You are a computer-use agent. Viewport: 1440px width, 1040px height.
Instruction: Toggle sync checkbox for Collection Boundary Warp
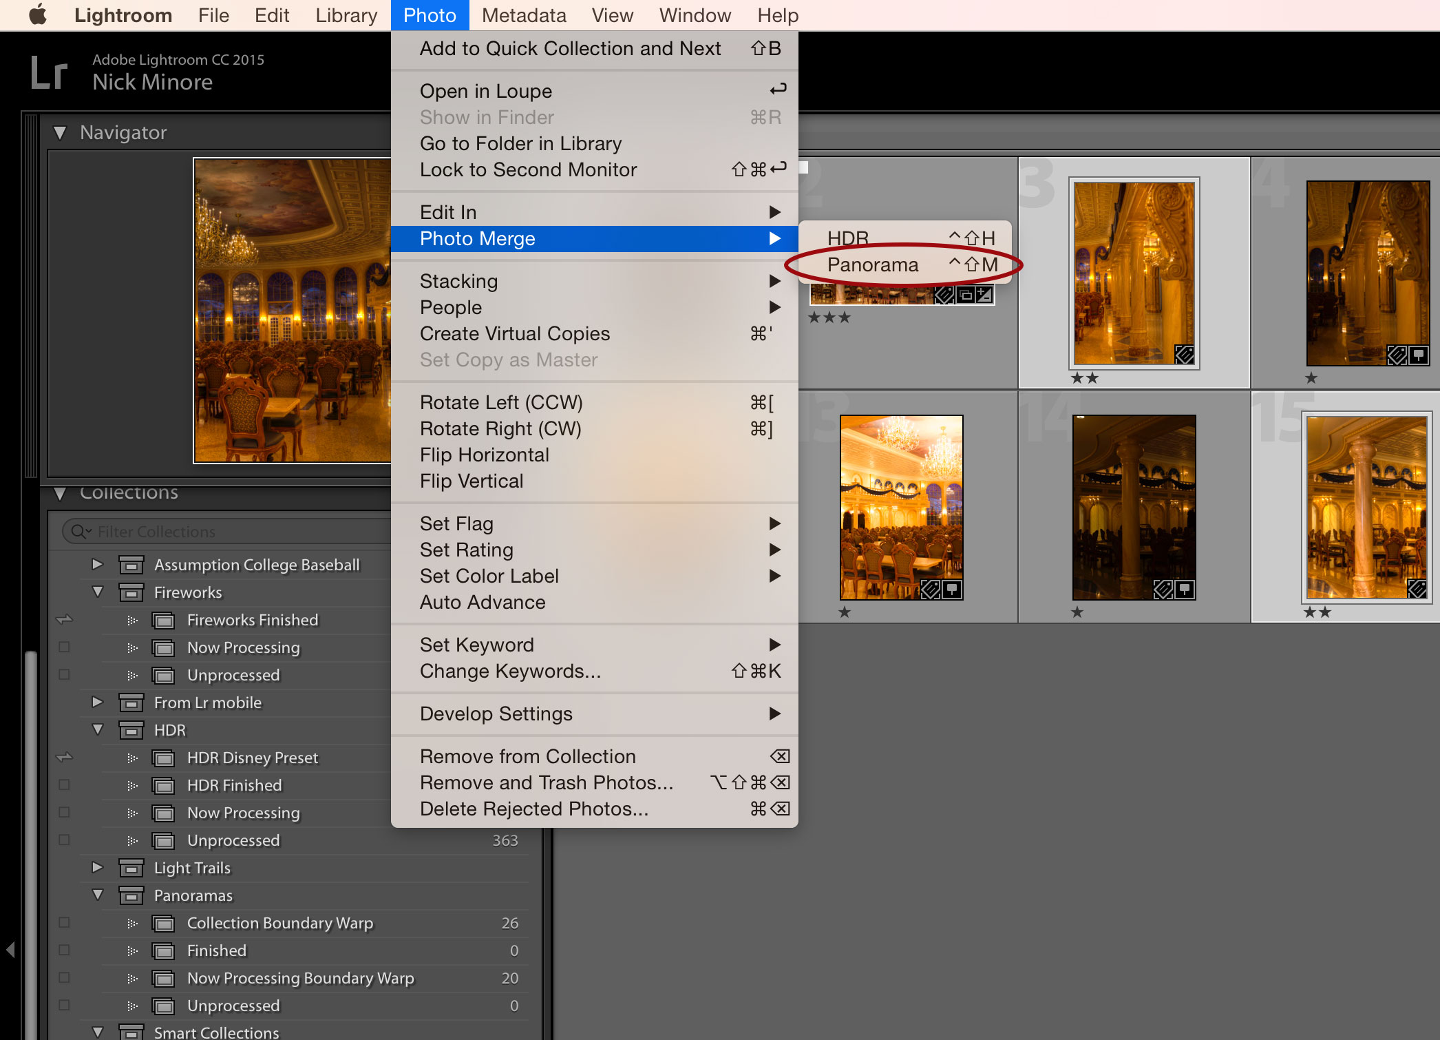click(x=64, y=923)
